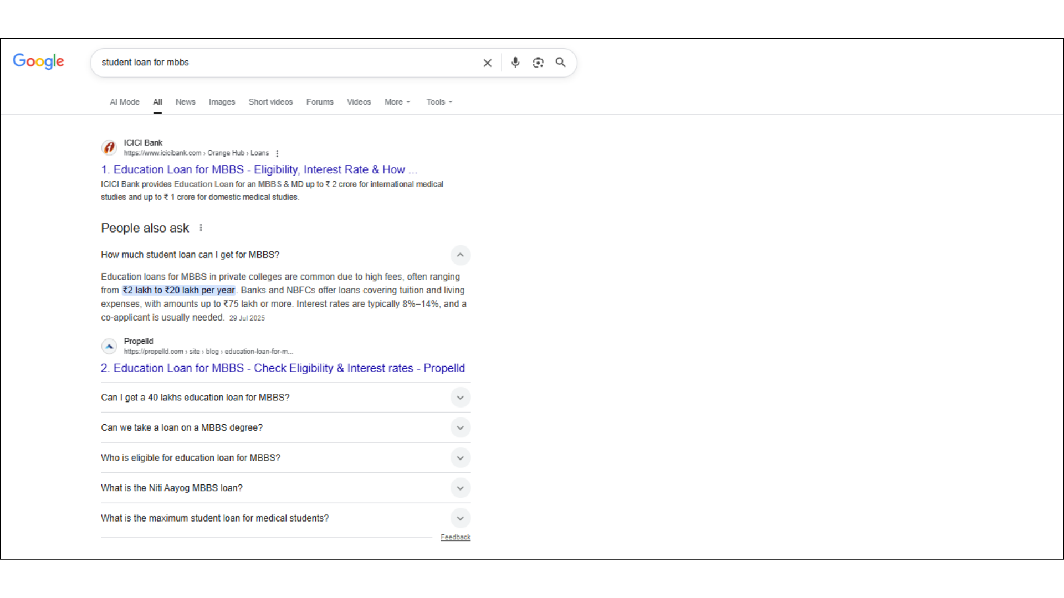Expand 'What is the Niti Aayog MBBS loan'

click(x=460, y=488)
